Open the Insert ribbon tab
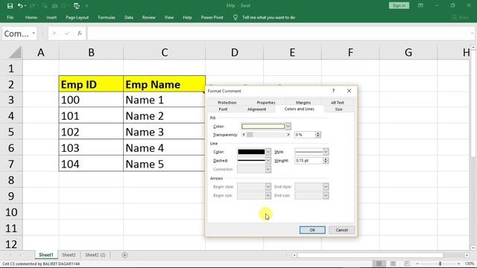Viewport: 477px width, 268px height. [51, 18]
